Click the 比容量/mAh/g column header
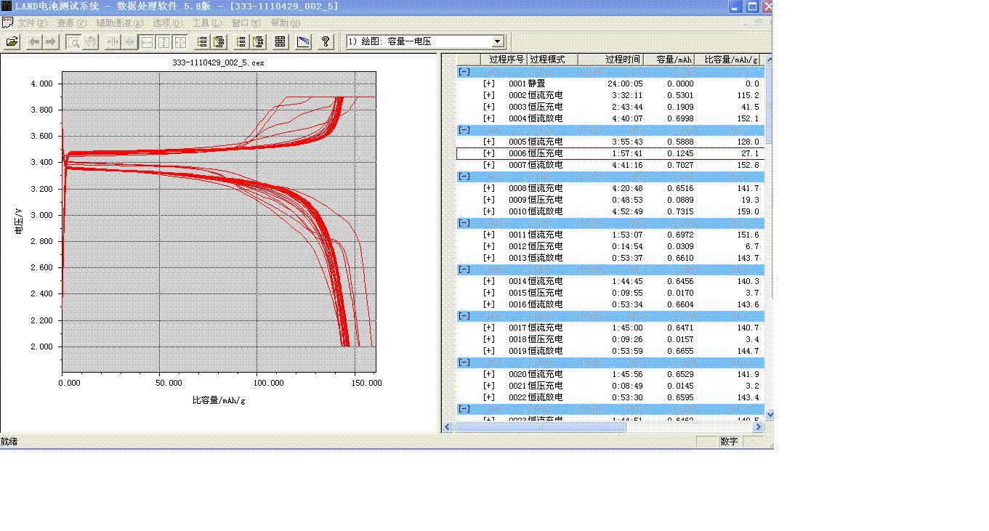The width and height of the screenshot is (989, 531). click(x=731, y=60)
